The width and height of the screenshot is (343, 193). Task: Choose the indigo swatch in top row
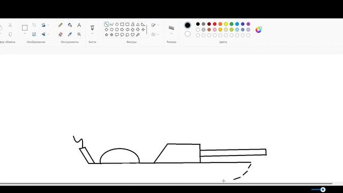pyautogui.click(x=243, y=24)
